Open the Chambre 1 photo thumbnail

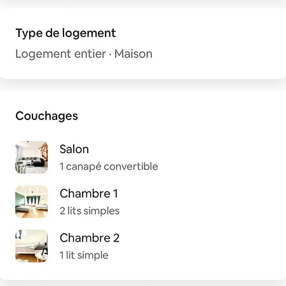coord(32,201)
